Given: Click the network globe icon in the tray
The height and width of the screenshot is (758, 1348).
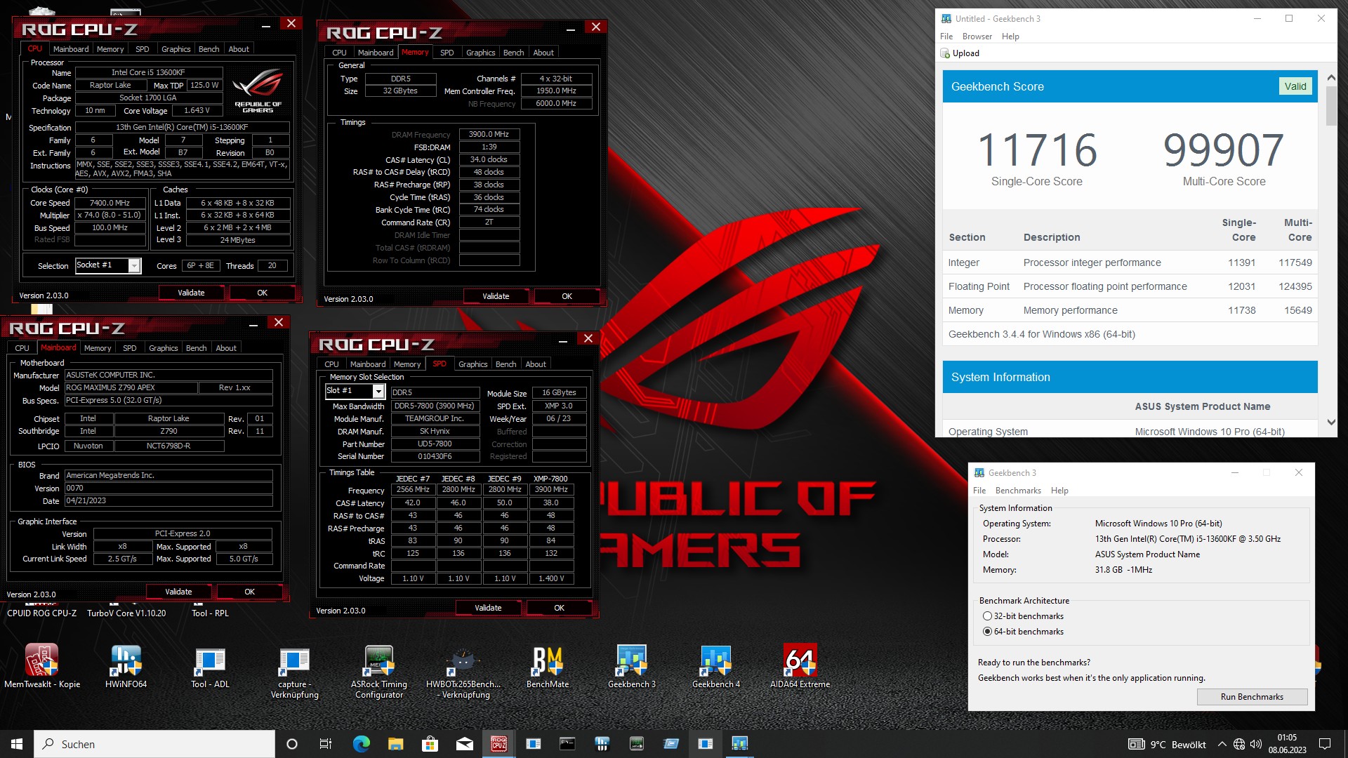Looking at the screenshot, I should (1239, 744).
